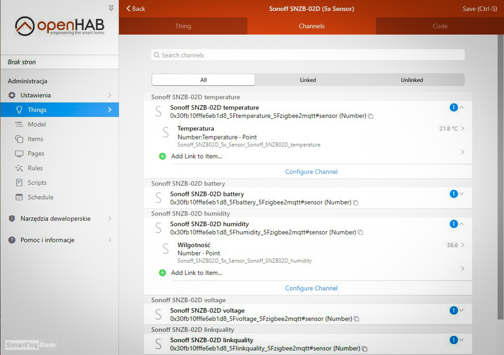Screen dimensions: 504x355
Task: Click the Ustawienia gear icon
Action: [12, 95]
